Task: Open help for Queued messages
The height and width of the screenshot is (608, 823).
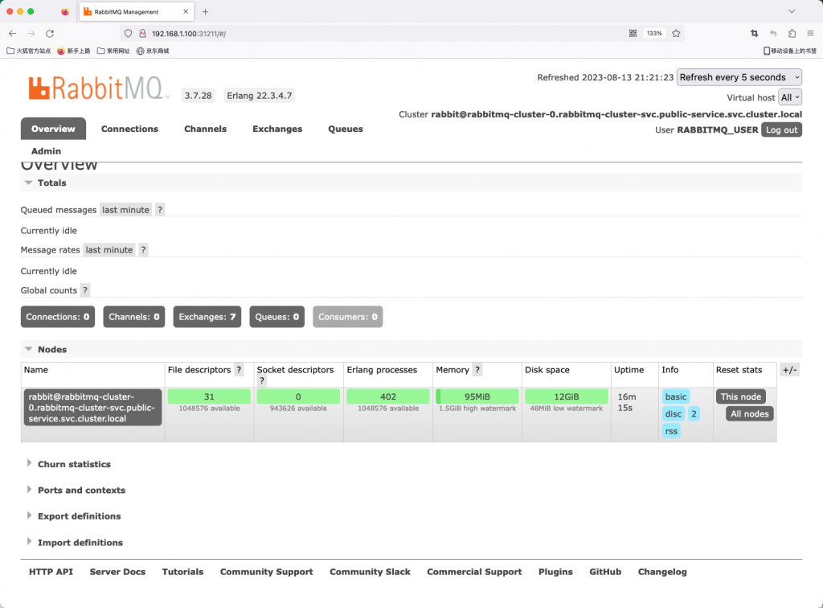Action: click(160, 210)
